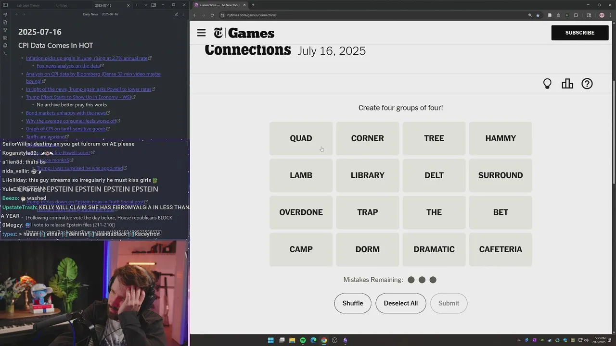Screen dimensions: 616x346
Task: Select the LIBRARY tile
Action: 368,175
